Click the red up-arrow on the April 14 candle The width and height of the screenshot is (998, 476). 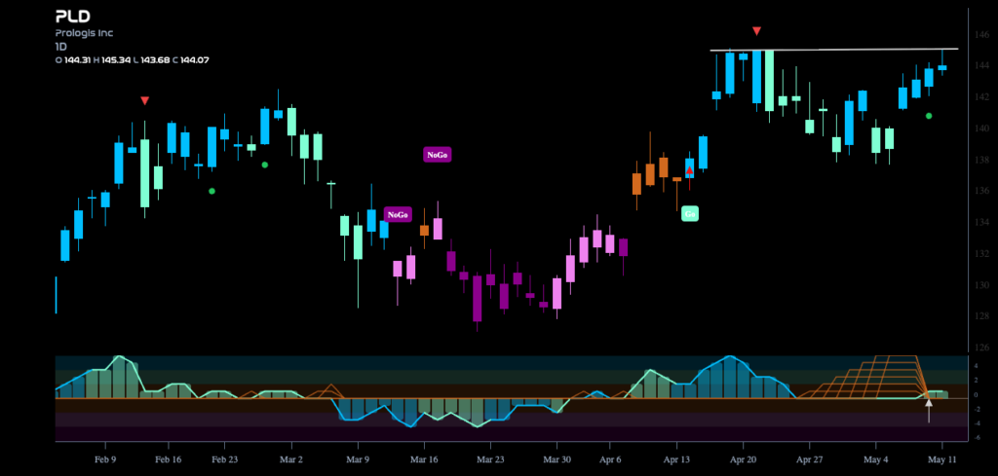tap(689, 169)
